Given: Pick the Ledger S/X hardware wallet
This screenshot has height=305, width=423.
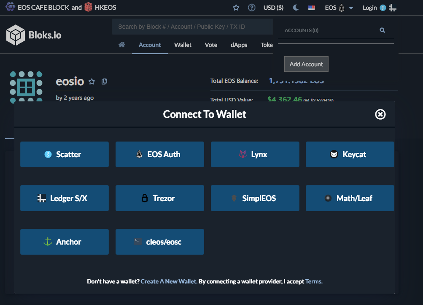Looking at the screenshot, I should (x=65, y=198).
